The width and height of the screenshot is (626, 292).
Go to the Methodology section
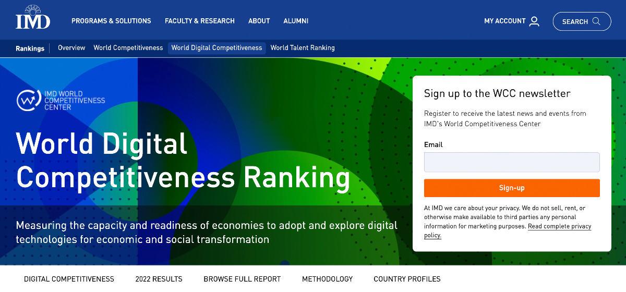pos(327,279)
